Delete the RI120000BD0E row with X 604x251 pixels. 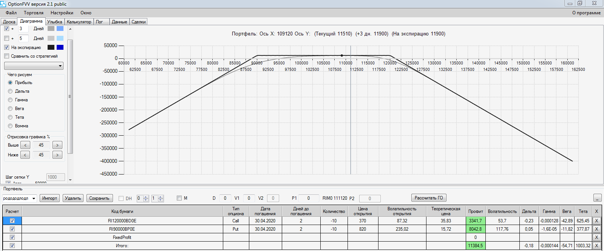596,221
